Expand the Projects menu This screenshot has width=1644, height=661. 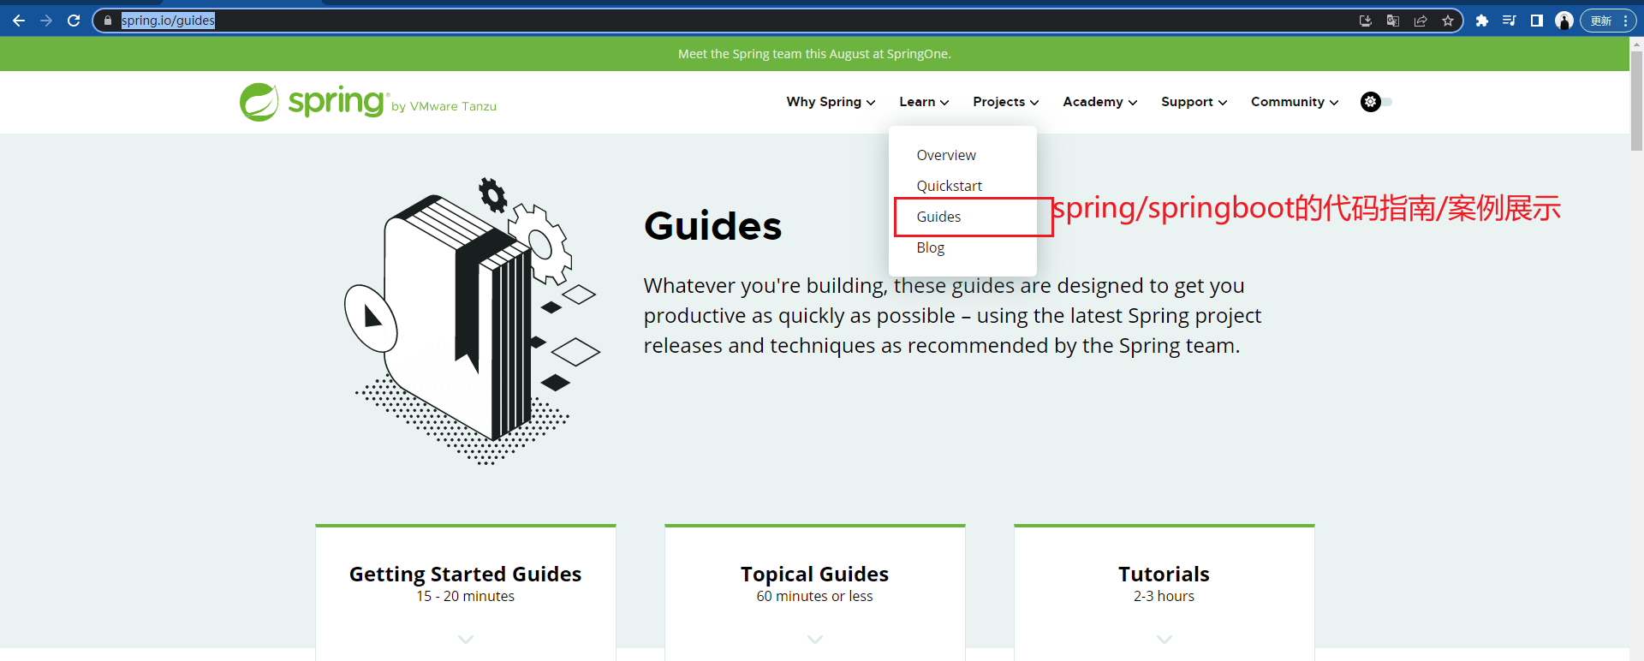pos(1006,102)
